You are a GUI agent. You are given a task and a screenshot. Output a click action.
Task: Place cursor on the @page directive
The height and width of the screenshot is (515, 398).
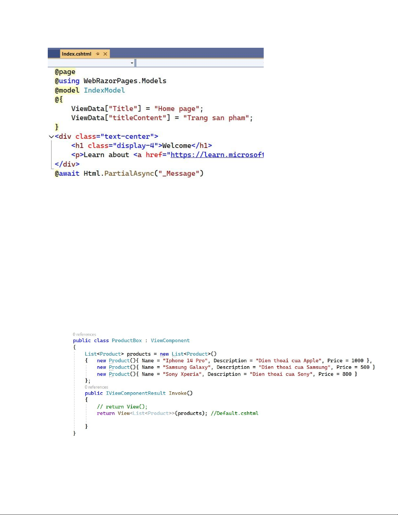(x=65, y=72)
